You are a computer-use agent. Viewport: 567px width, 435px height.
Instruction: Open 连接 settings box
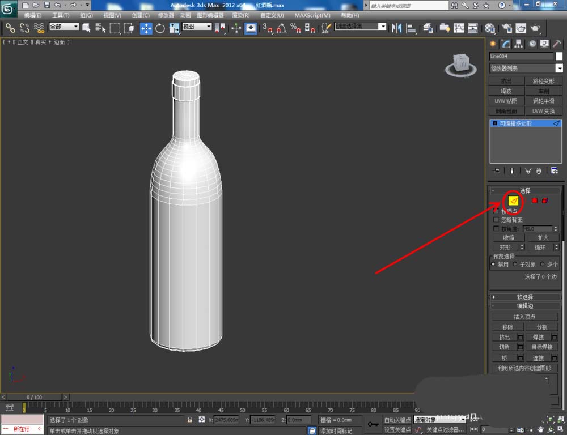click(555, 357)
